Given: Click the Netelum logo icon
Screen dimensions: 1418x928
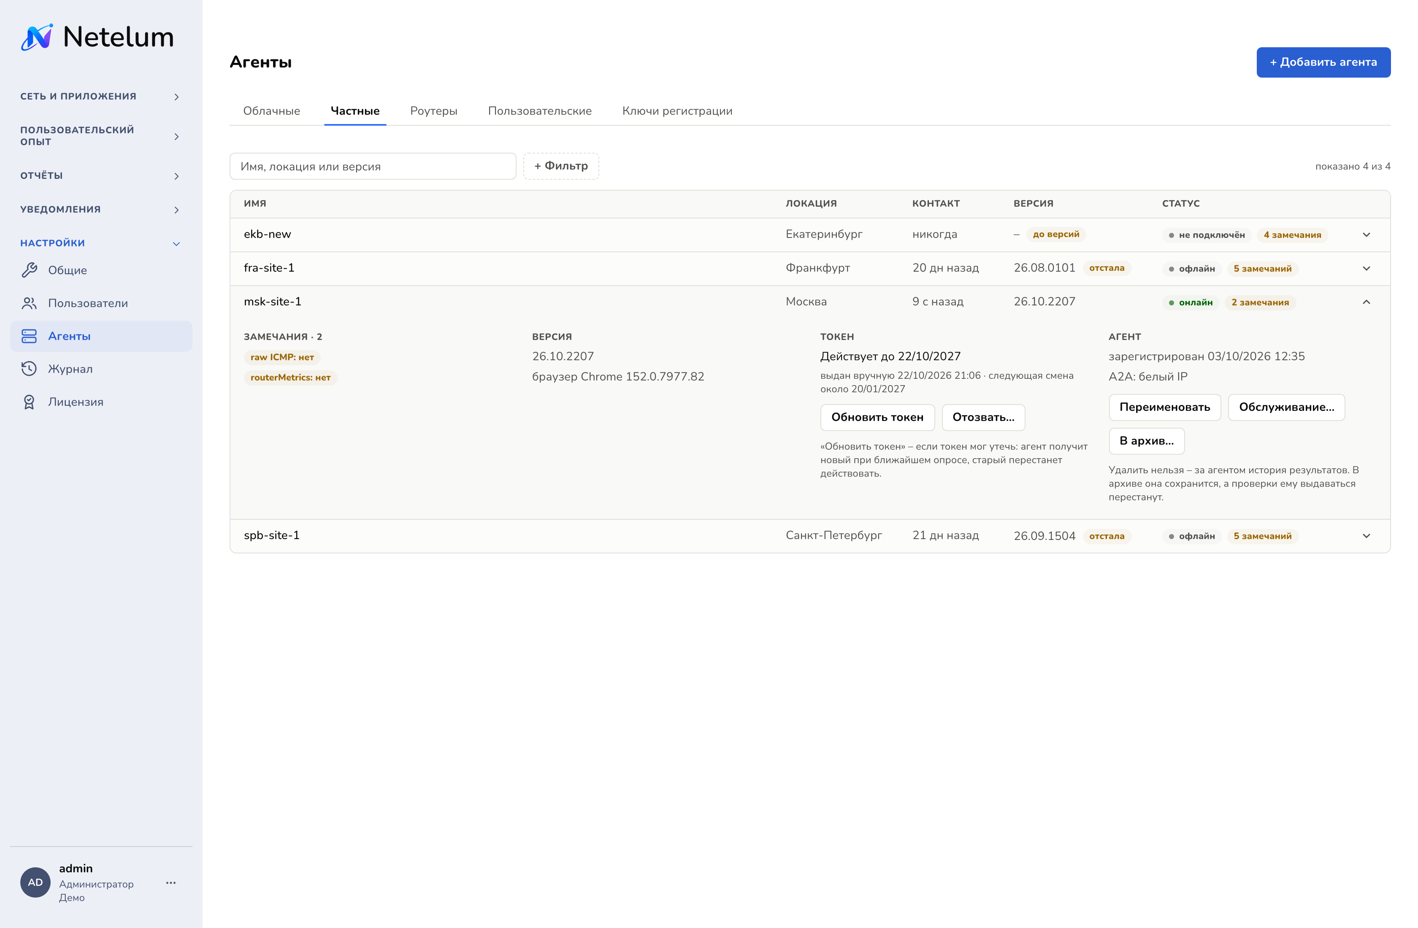Looking at the screenshot, I should [37, 37].
